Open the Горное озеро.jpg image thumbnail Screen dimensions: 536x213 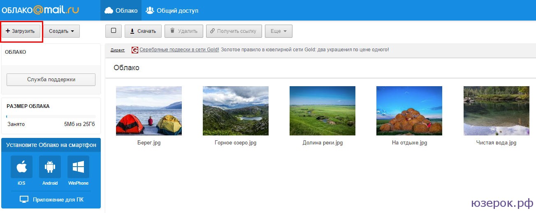click(236, 111)
